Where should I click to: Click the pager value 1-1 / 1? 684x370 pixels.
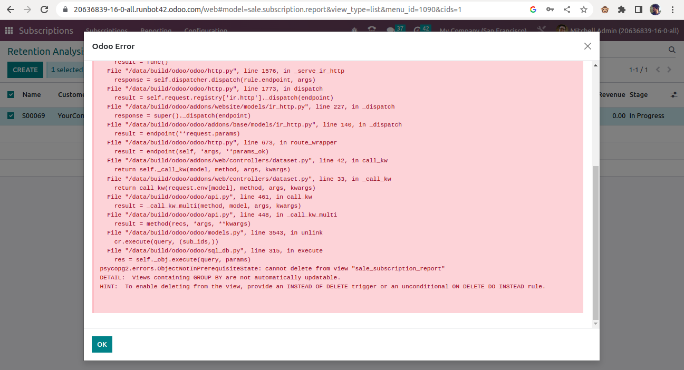pos(638,70)
